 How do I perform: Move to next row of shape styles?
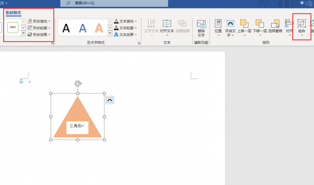point(24,28)
